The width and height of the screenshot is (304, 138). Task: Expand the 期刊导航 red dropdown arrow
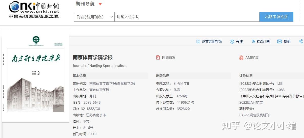tap(100, 4)
